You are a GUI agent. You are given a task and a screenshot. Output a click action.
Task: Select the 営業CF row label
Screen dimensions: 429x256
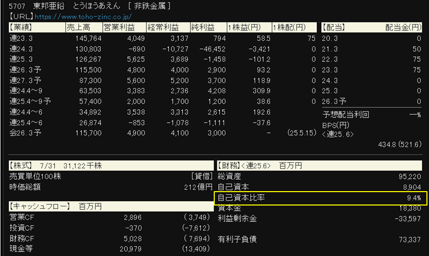click(22, 217)
